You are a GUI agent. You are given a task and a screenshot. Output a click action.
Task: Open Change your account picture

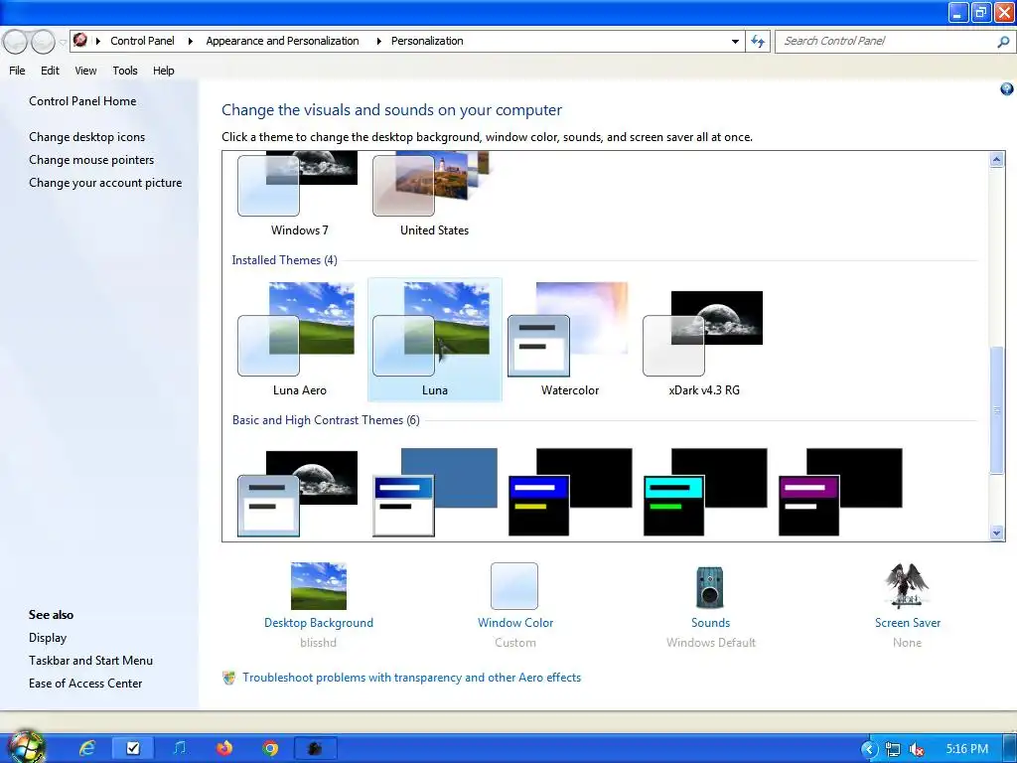(x=105, y=183)
